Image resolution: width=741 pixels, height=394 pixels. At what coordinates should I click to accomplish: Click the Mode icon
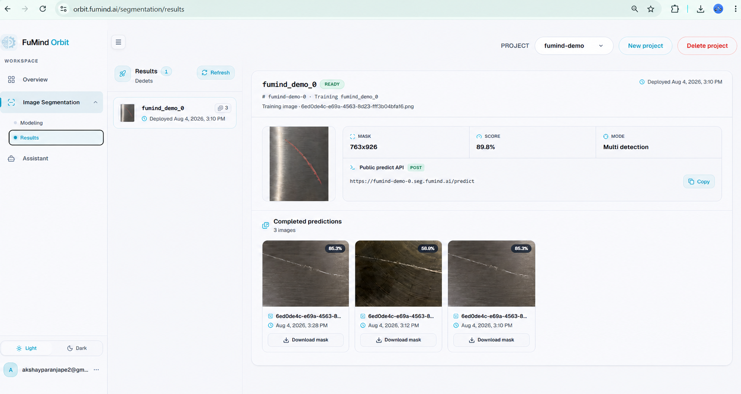point(606,137)
